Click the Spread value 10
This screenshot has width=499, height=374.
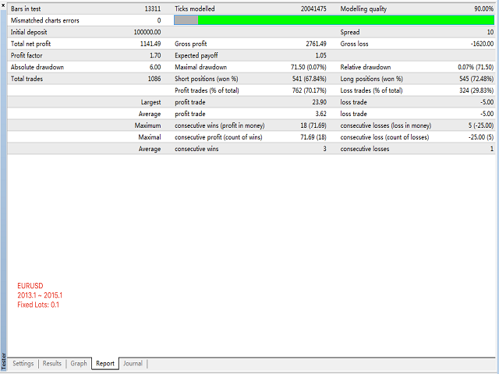[x=490, y=32]
